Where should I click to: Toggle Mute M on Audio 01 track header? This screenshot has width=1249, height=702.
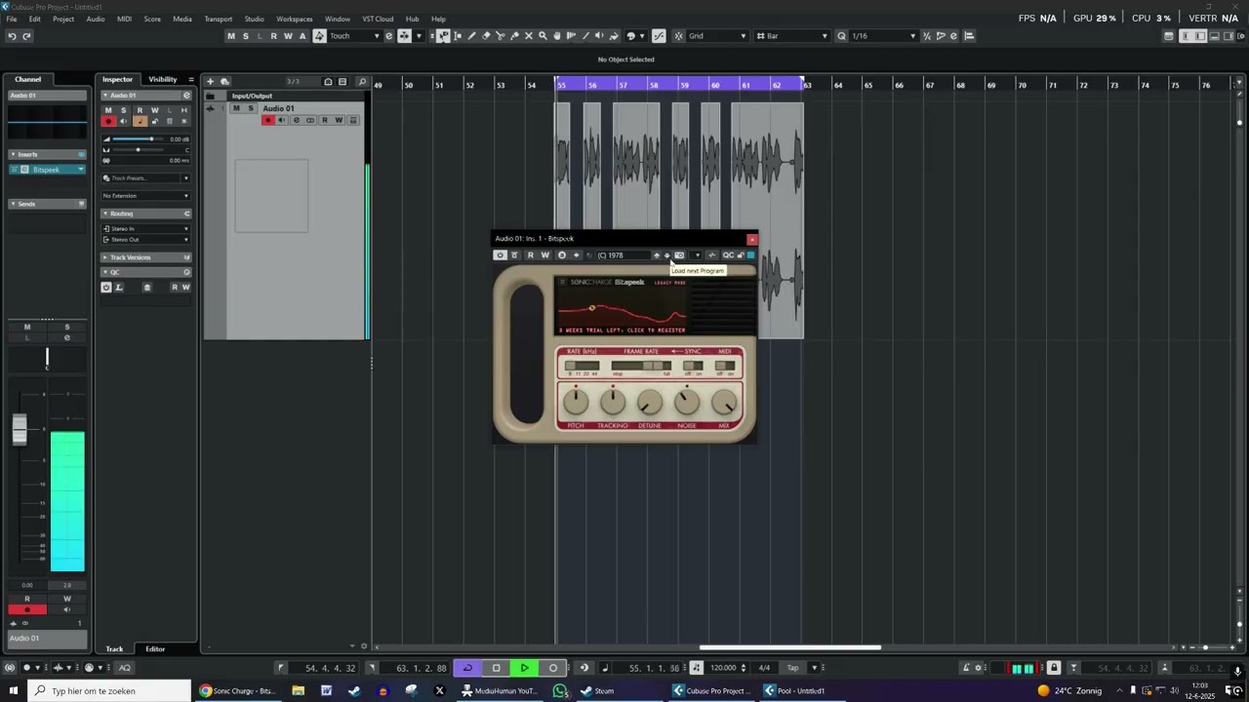coord(236,108)
